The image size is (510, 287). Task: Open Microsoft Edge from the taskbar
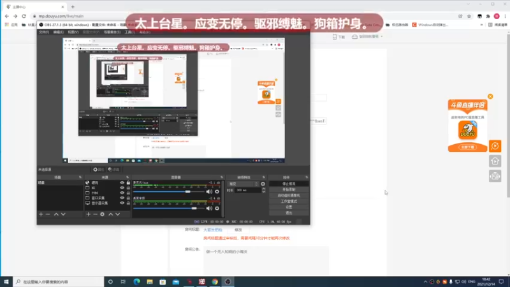click(x=136, y=282)
